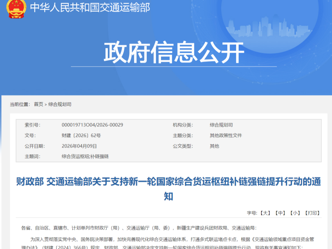Click the index number 000019713O04/2026-00029

pos(92,125)
